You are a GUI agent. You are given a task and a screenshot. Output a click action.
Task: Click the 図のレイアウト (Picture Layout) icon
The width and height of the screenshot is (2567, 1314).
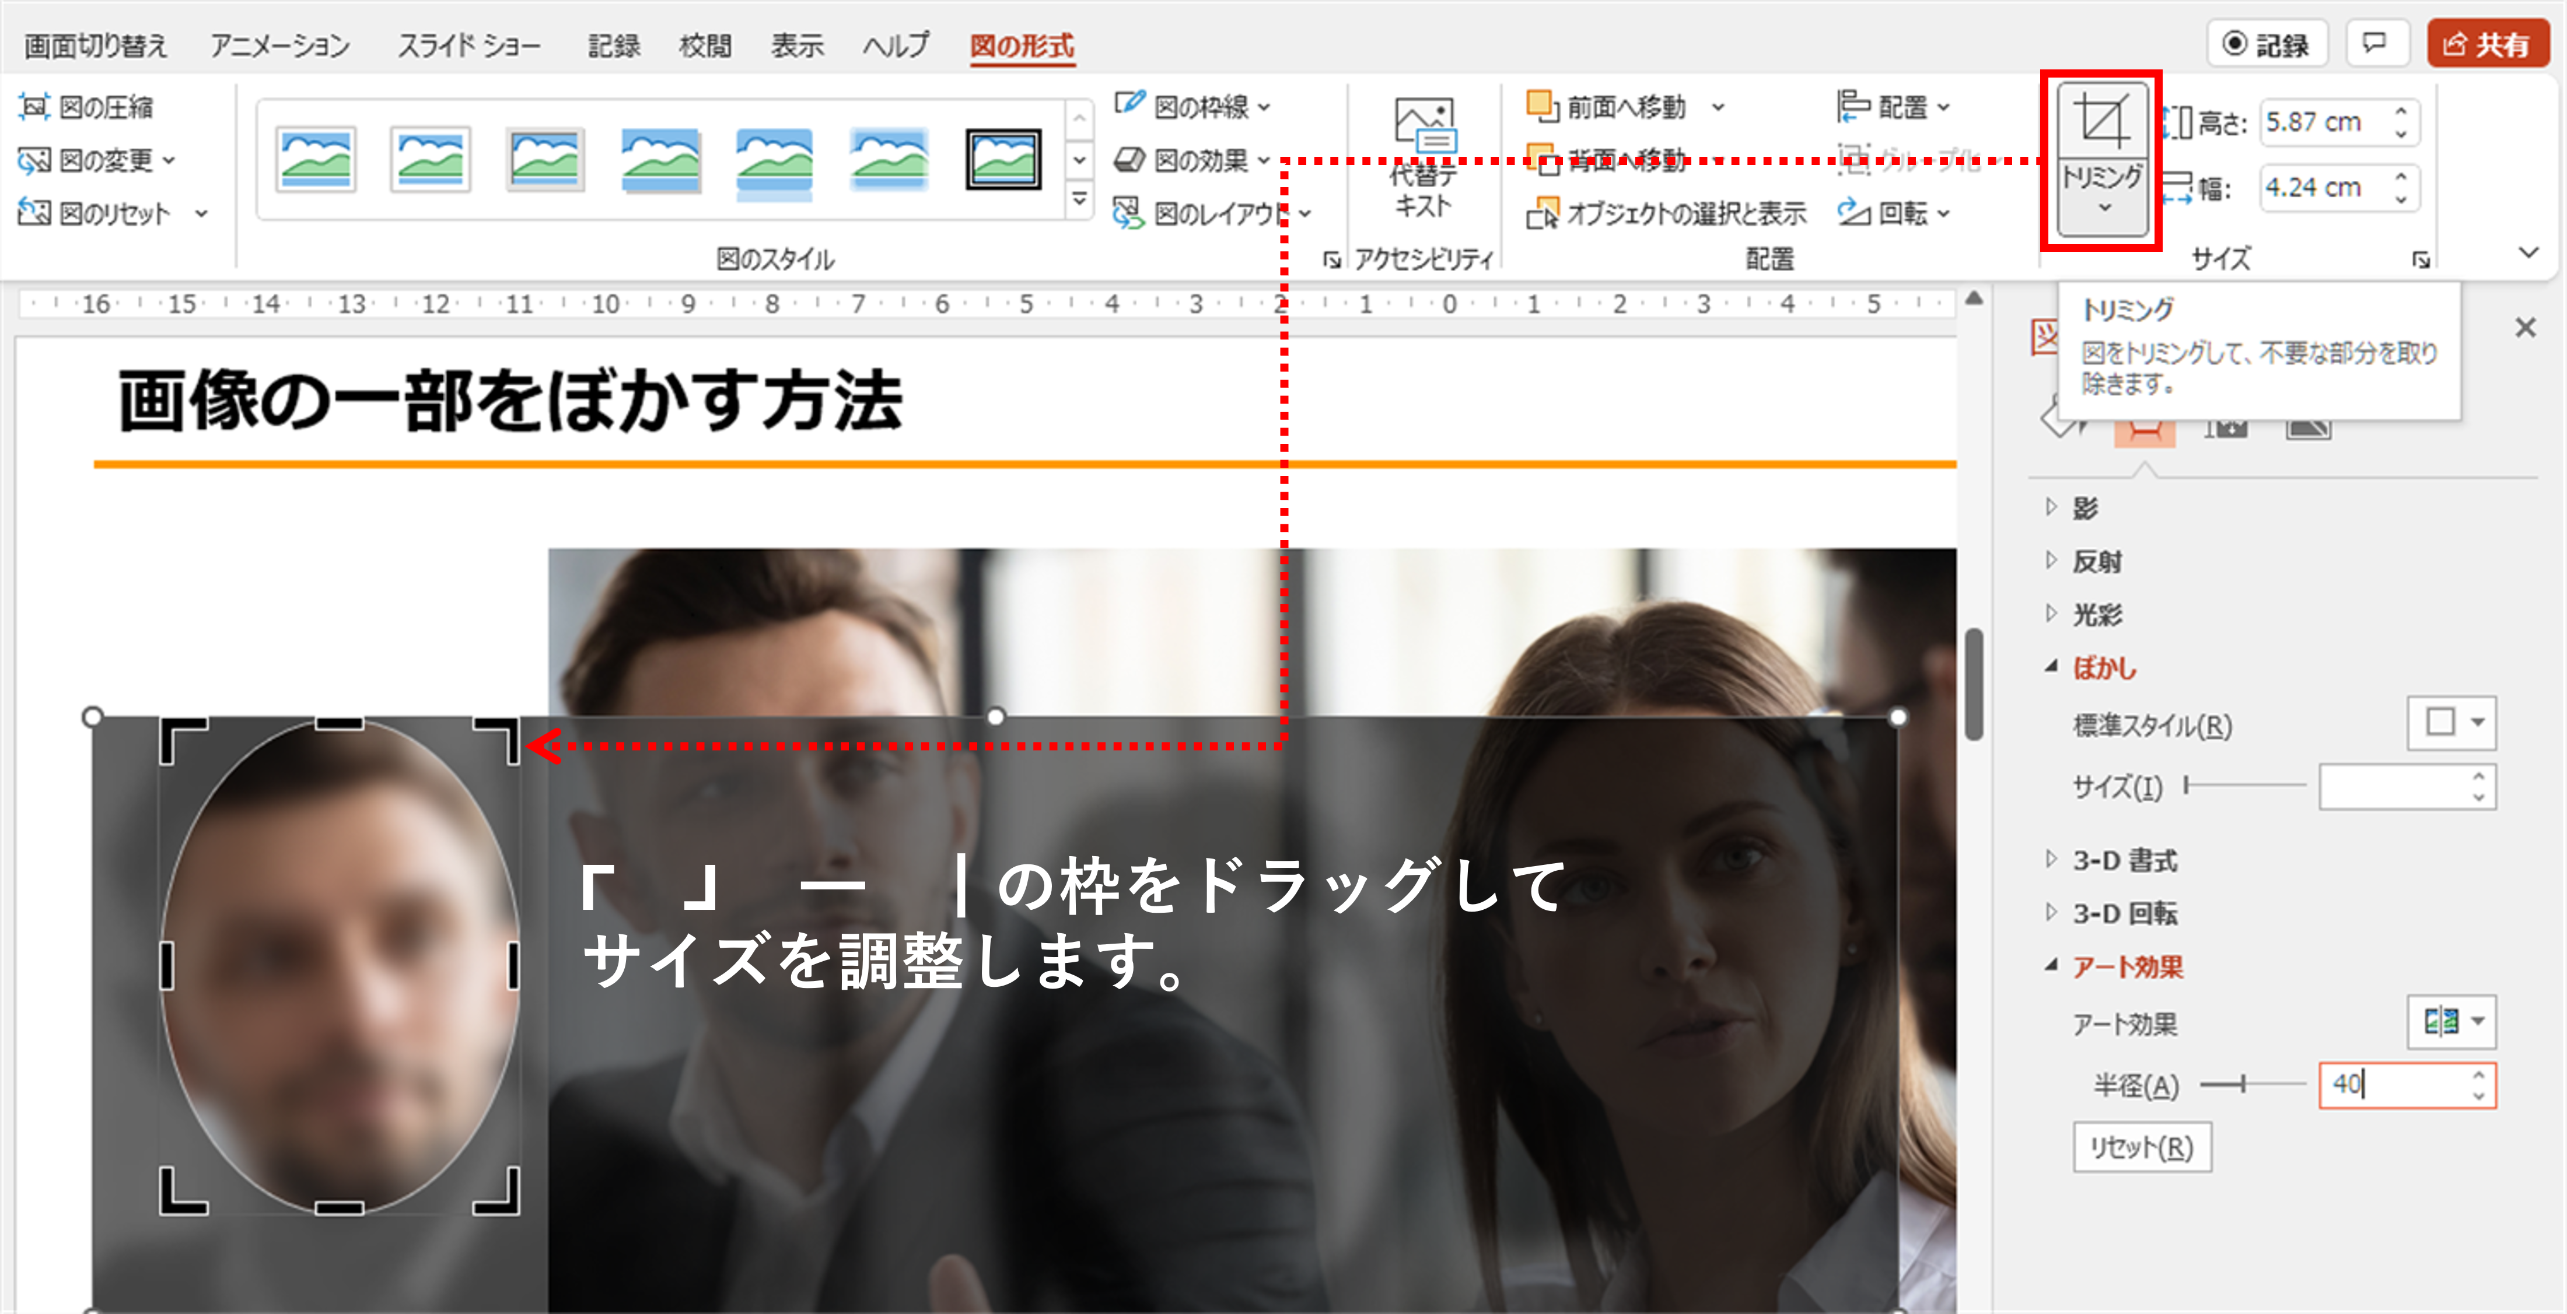pyautogui.click(x=1131, y=212)
